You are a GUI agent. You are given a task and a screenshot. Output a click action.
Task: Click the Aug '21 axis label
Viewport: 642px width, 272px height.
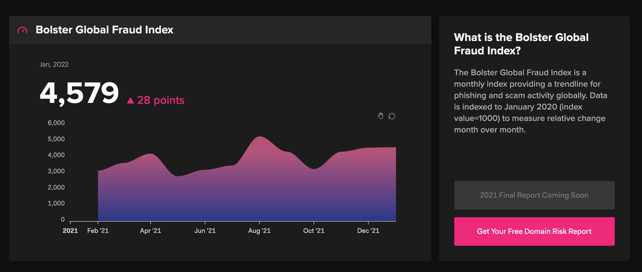(259, 231)
